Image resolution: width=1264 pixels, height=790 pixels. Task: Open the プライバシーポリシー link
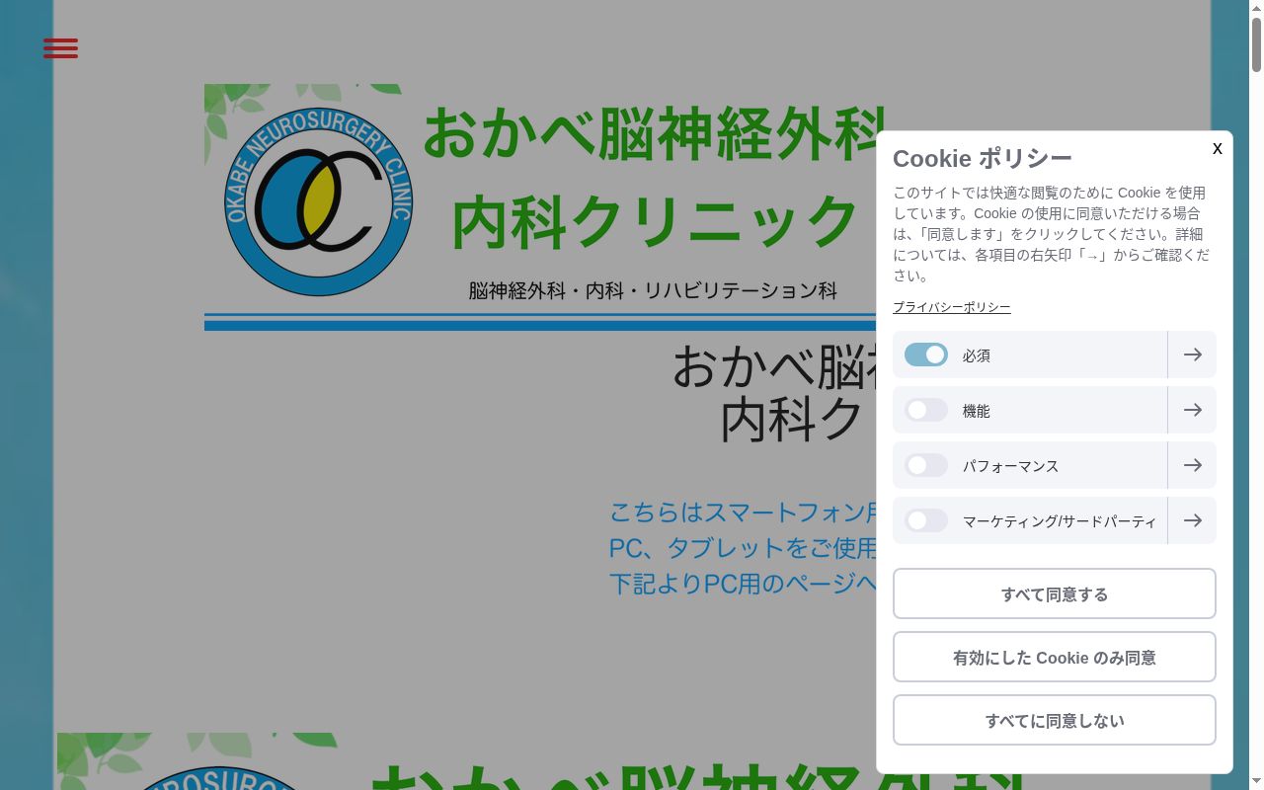point(952,307)
